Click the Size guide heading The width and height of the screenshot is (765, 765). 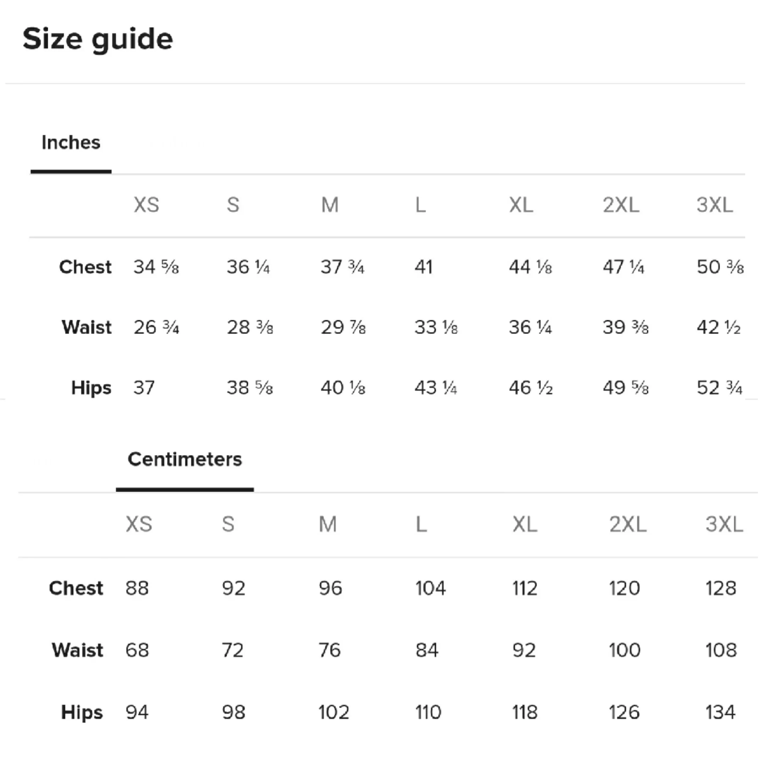pos(98,40)
